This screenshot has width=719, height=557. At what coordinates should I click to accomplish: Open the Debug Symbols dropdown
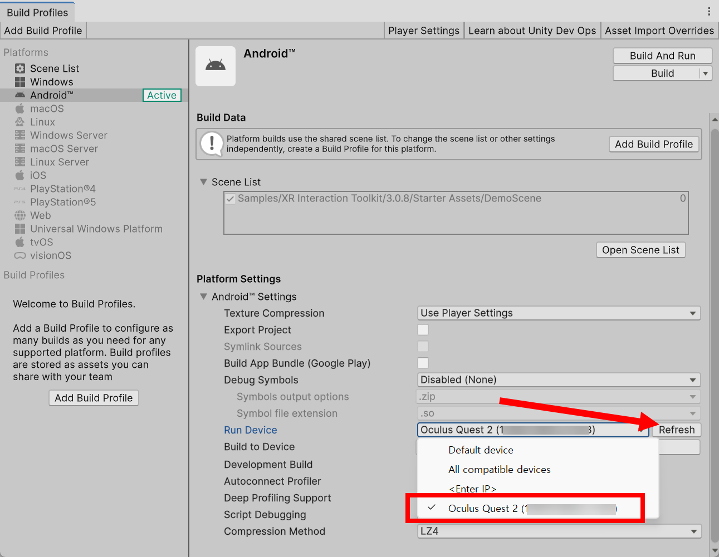[x=559, y=379]
